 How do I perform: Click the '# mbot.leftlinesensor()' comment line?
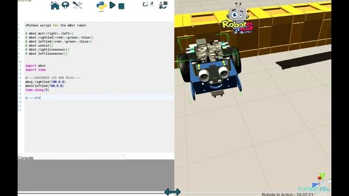pyautogui.click(x=46, y=53)
